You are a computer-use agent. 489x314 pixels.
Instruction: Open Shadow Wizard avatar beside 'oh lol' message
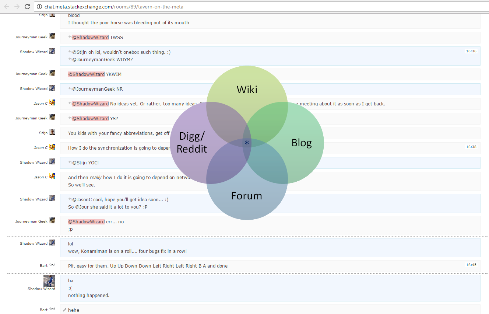[x=52, y=51]
